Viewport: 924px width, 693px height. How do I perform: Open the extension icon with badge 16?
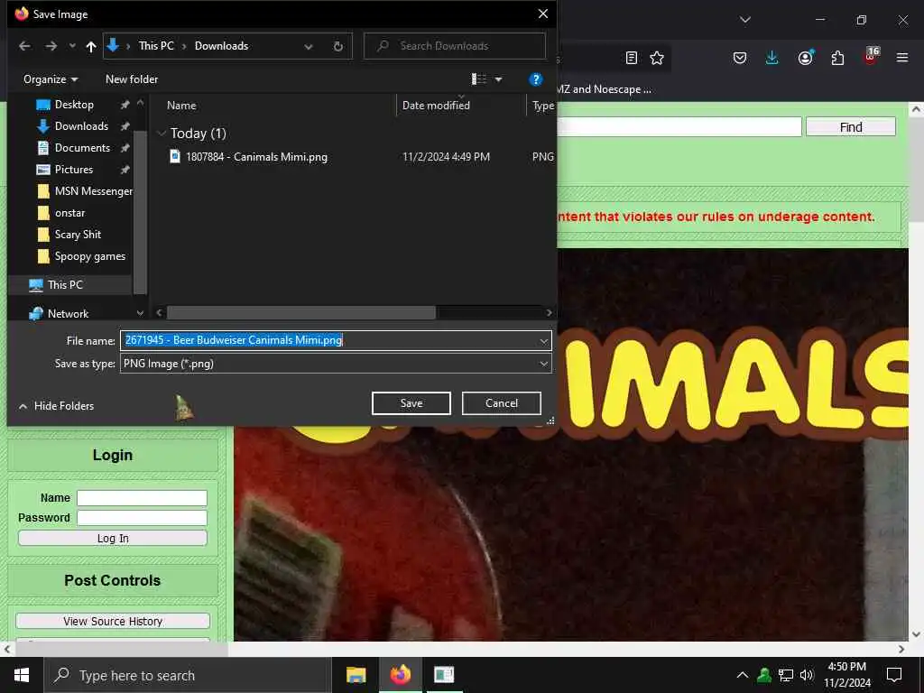[871, 57]
